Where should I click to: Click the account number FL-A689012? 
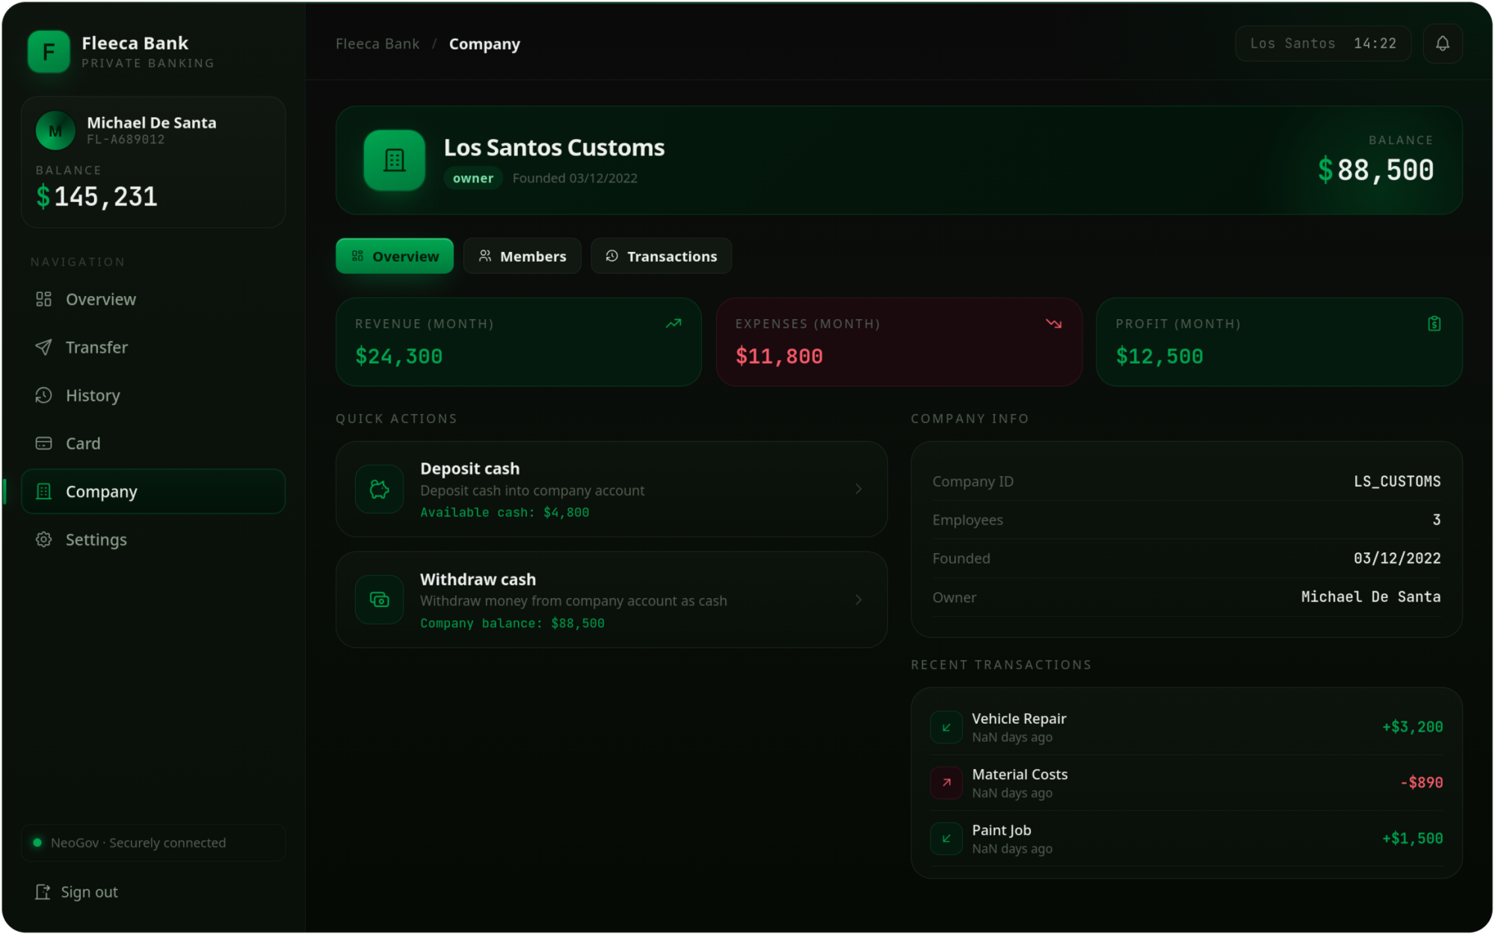point(126,139)
